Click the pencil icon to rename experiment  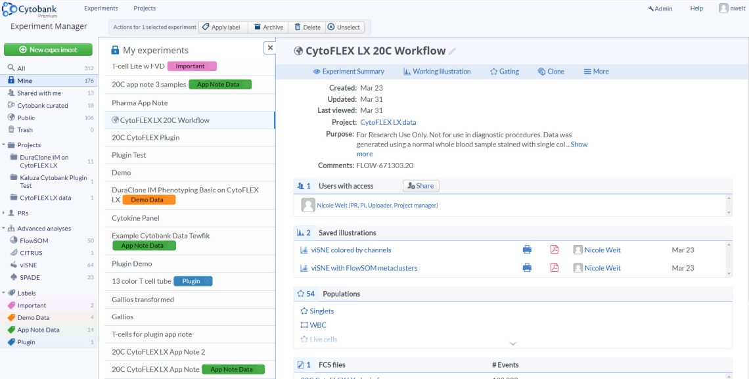(x=452, y=51)
